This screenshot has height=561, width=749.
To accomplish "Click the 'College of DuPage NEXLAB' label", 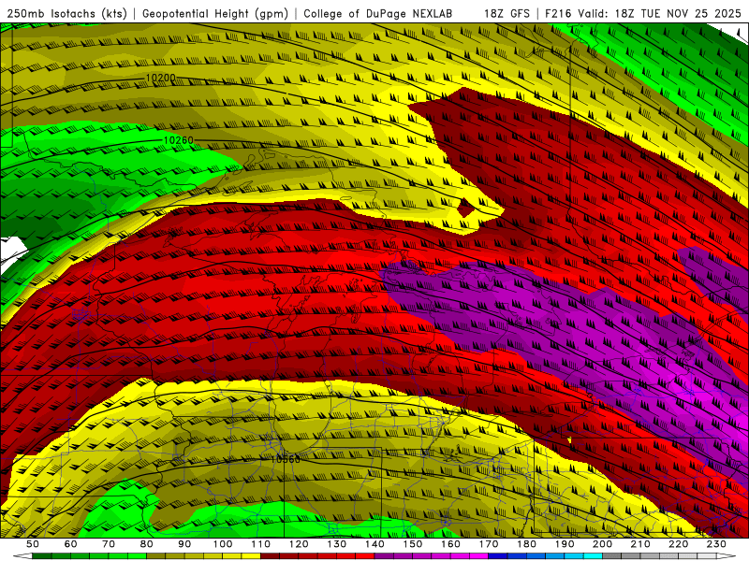I will click(377, 13).
